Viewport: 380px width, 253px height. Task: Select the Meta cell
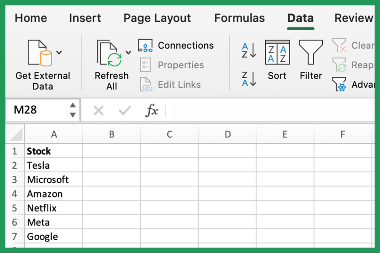pos(54,222)
